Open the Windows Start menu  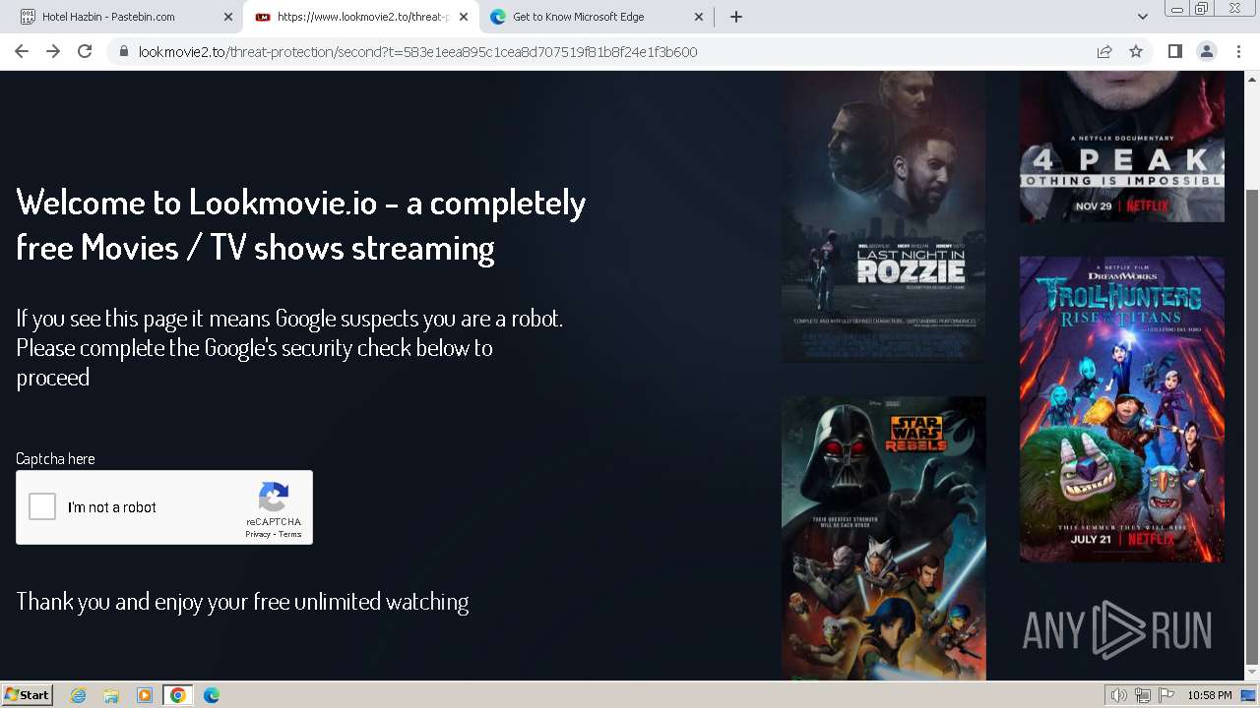coord(28,694)
